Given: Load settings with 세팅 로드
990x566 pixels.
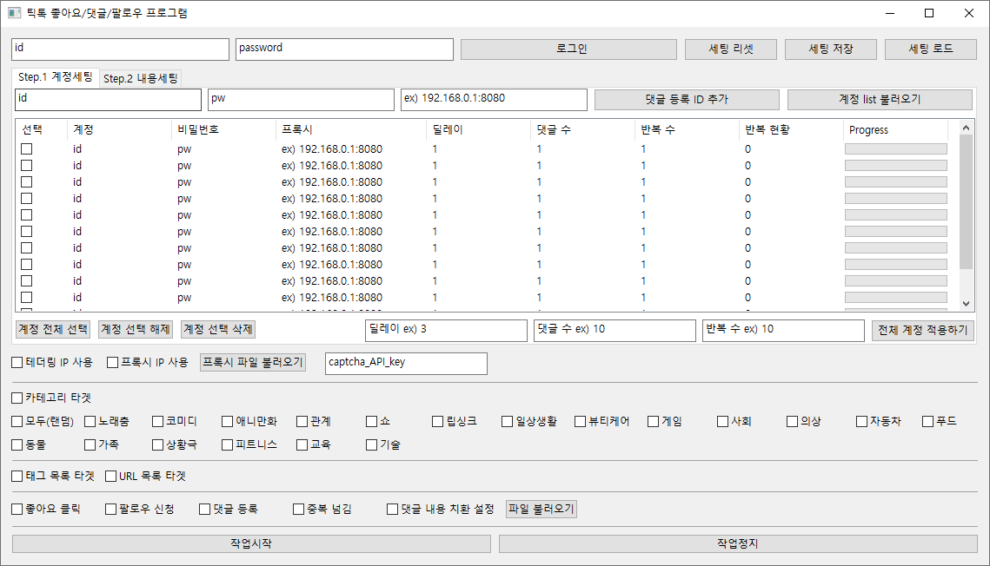Looking at the screenshot, I should click(930, 49).
